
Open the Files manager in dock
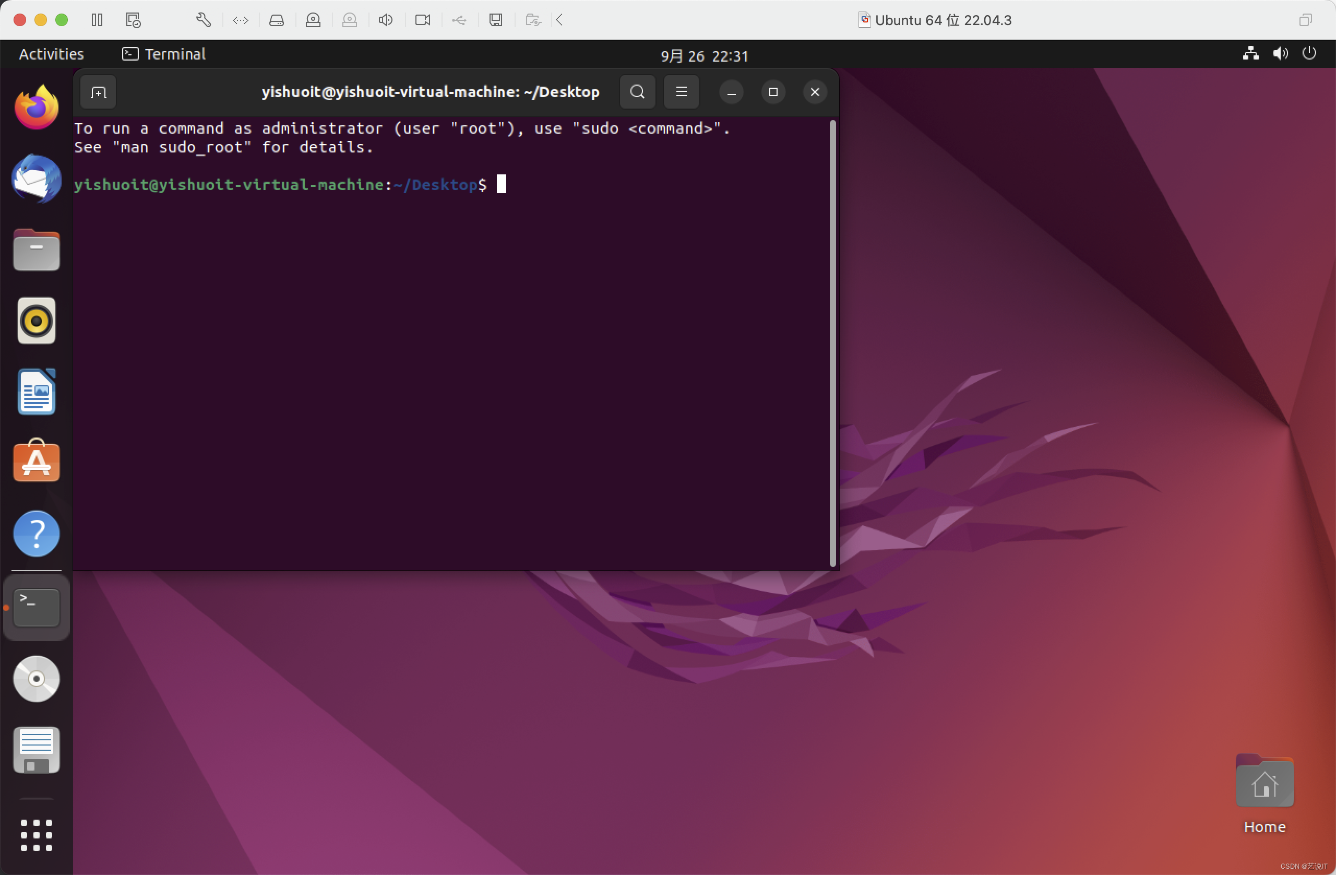coord(37,251)
